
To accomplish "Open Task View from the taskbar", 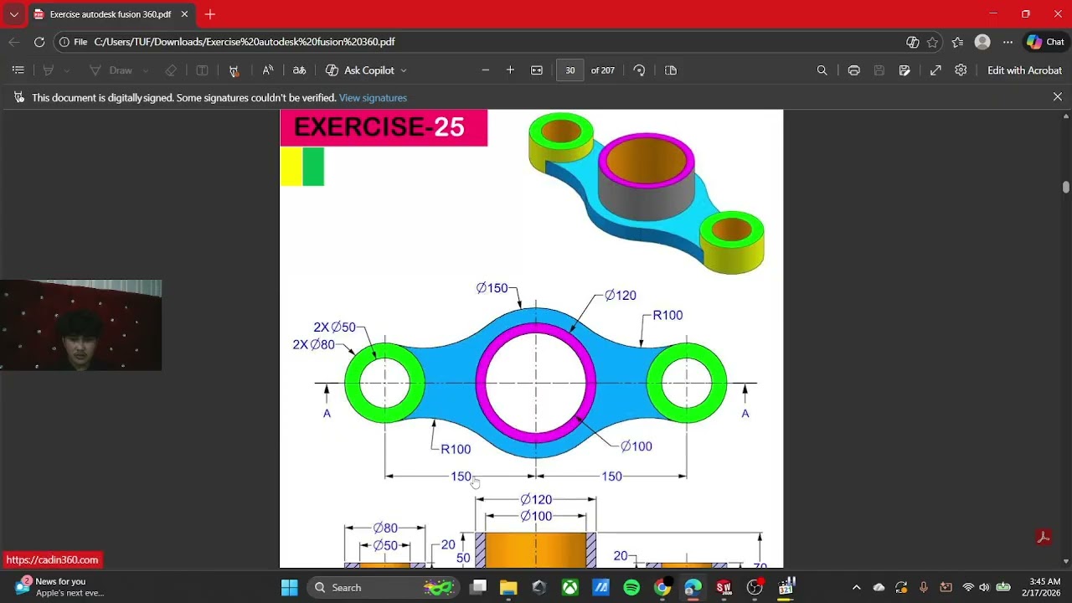I will [x=478, y=587].
